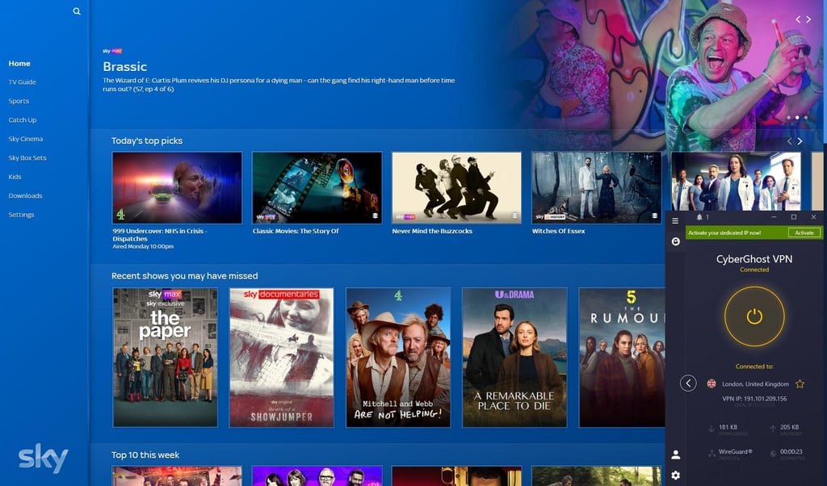Open The Paper poster

click(x=165, y=358)
